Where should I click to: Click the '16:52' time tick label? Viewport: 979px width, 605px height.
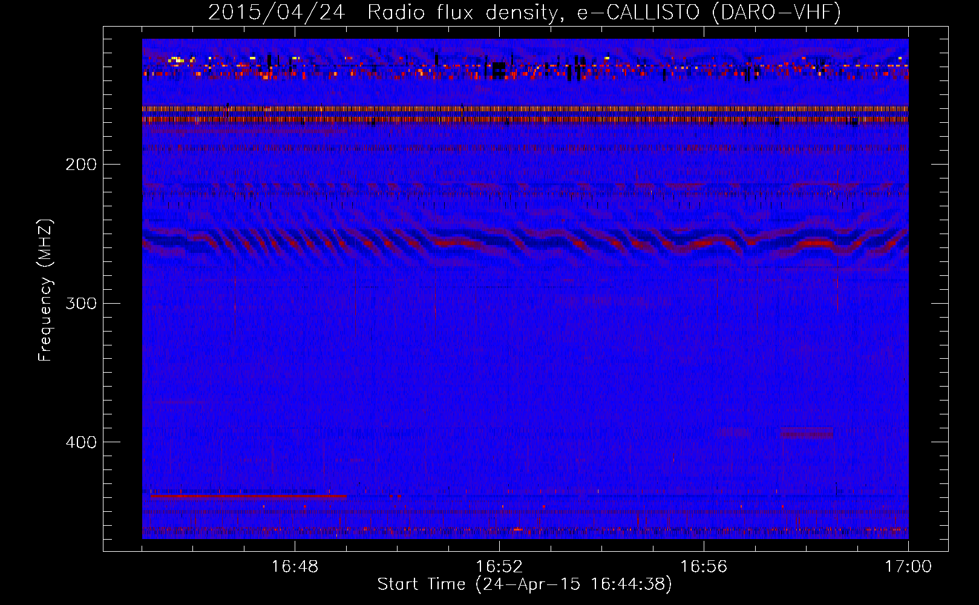[x=499, y=567]
